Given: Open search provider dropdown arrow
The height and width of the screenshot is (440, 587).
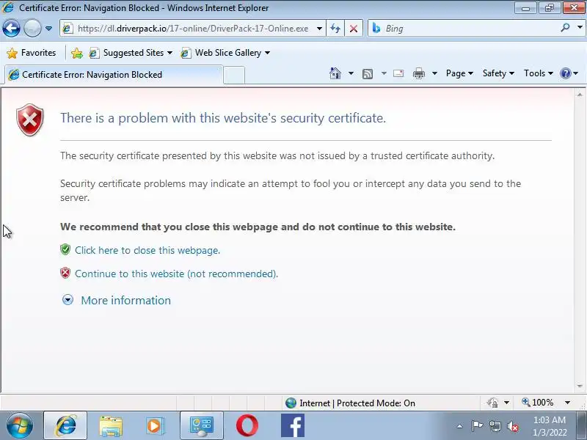Looking at the screenshot, I should (x=580, y=28).
